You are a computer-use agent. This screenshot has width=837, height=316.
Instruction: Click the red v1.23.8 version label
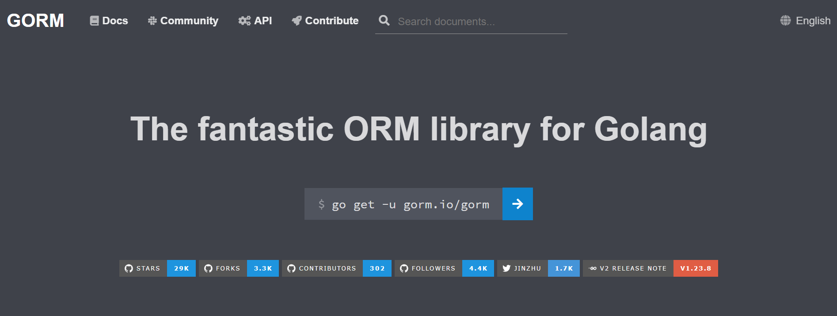[696, 268]
